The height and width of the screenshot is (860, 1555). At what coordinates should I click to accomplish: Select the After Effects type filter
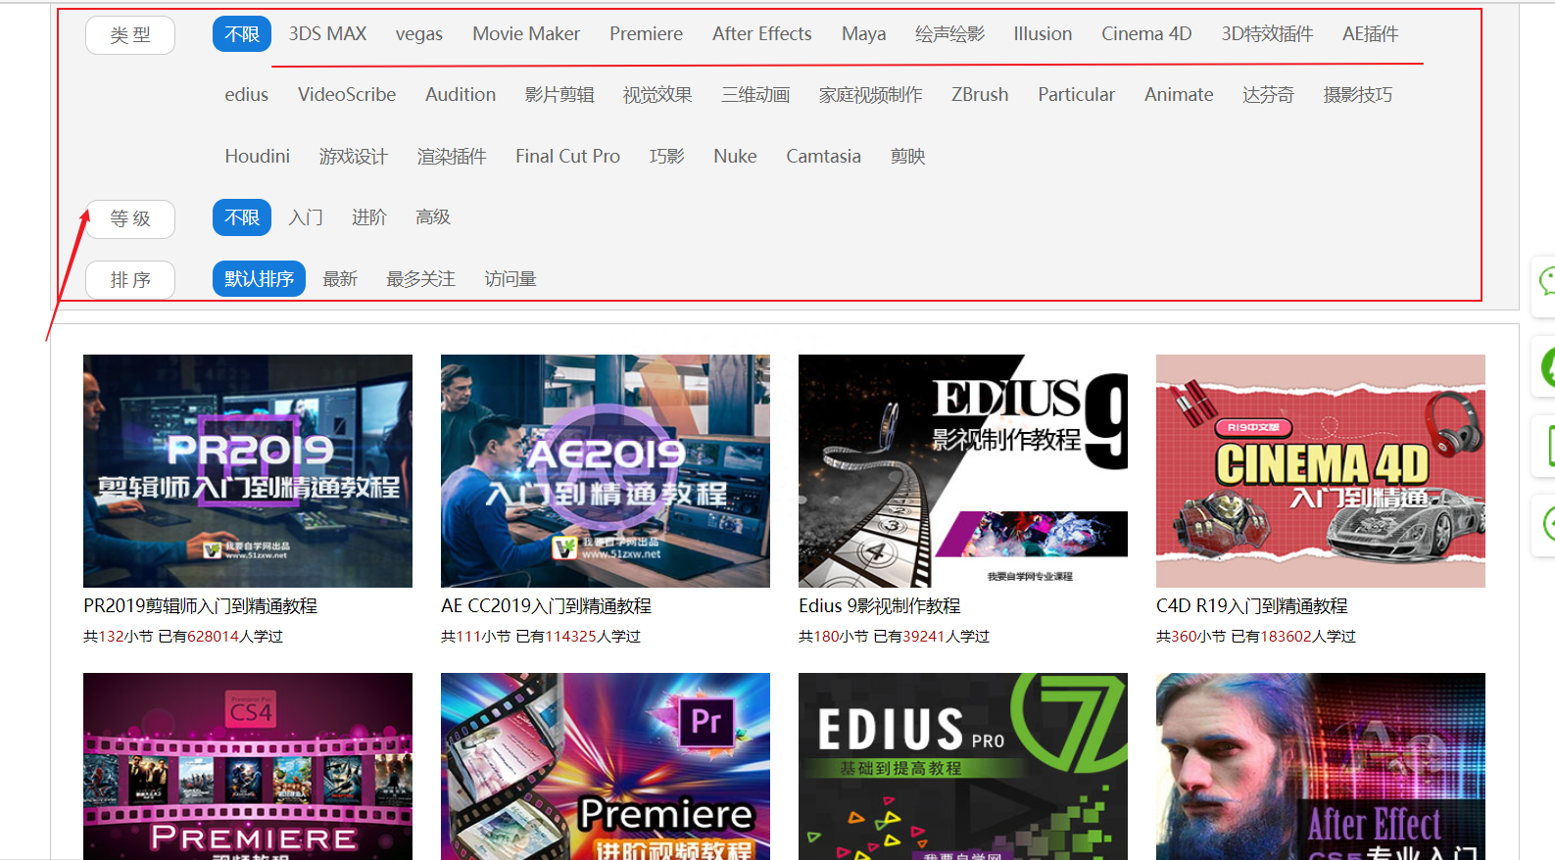point(761,34)
